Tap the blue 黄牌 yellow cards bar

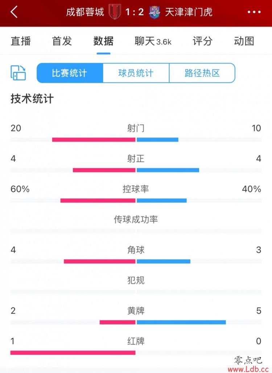181,322
